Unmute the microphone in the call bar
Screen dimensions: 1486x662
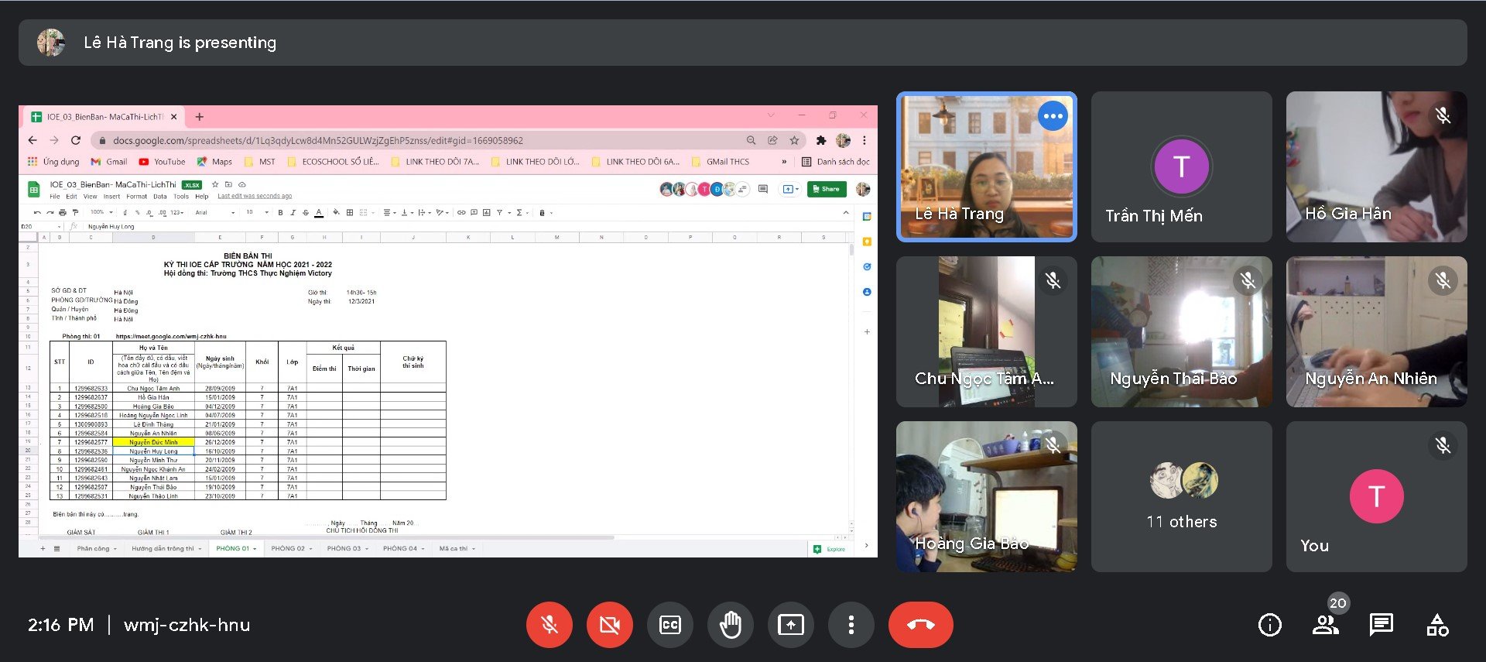(550, 625)
